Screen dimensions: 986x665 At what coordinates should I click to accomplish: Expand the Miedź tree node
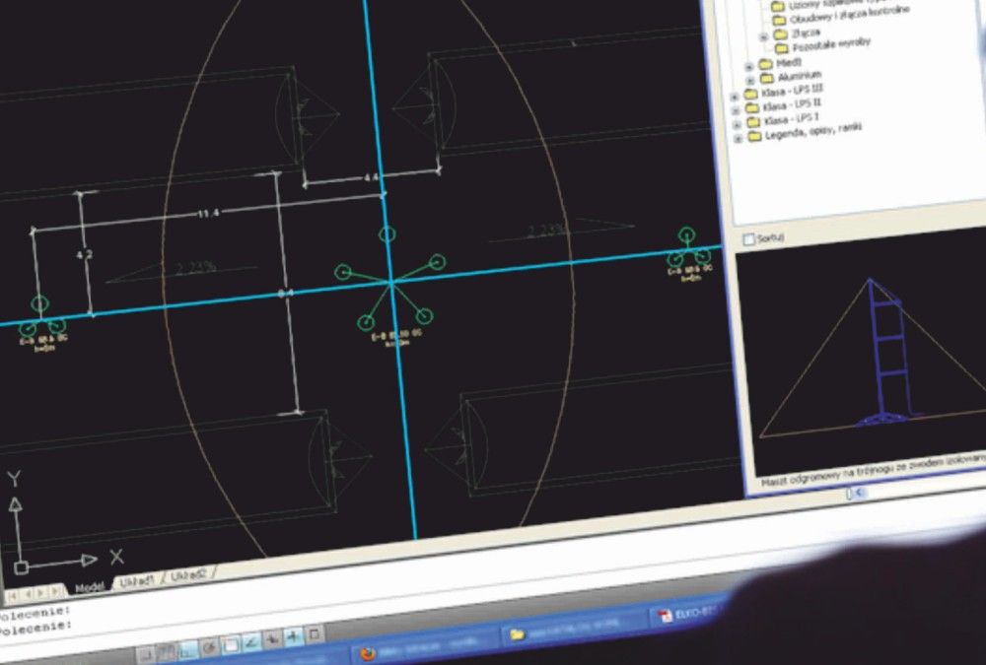[749, 66]
